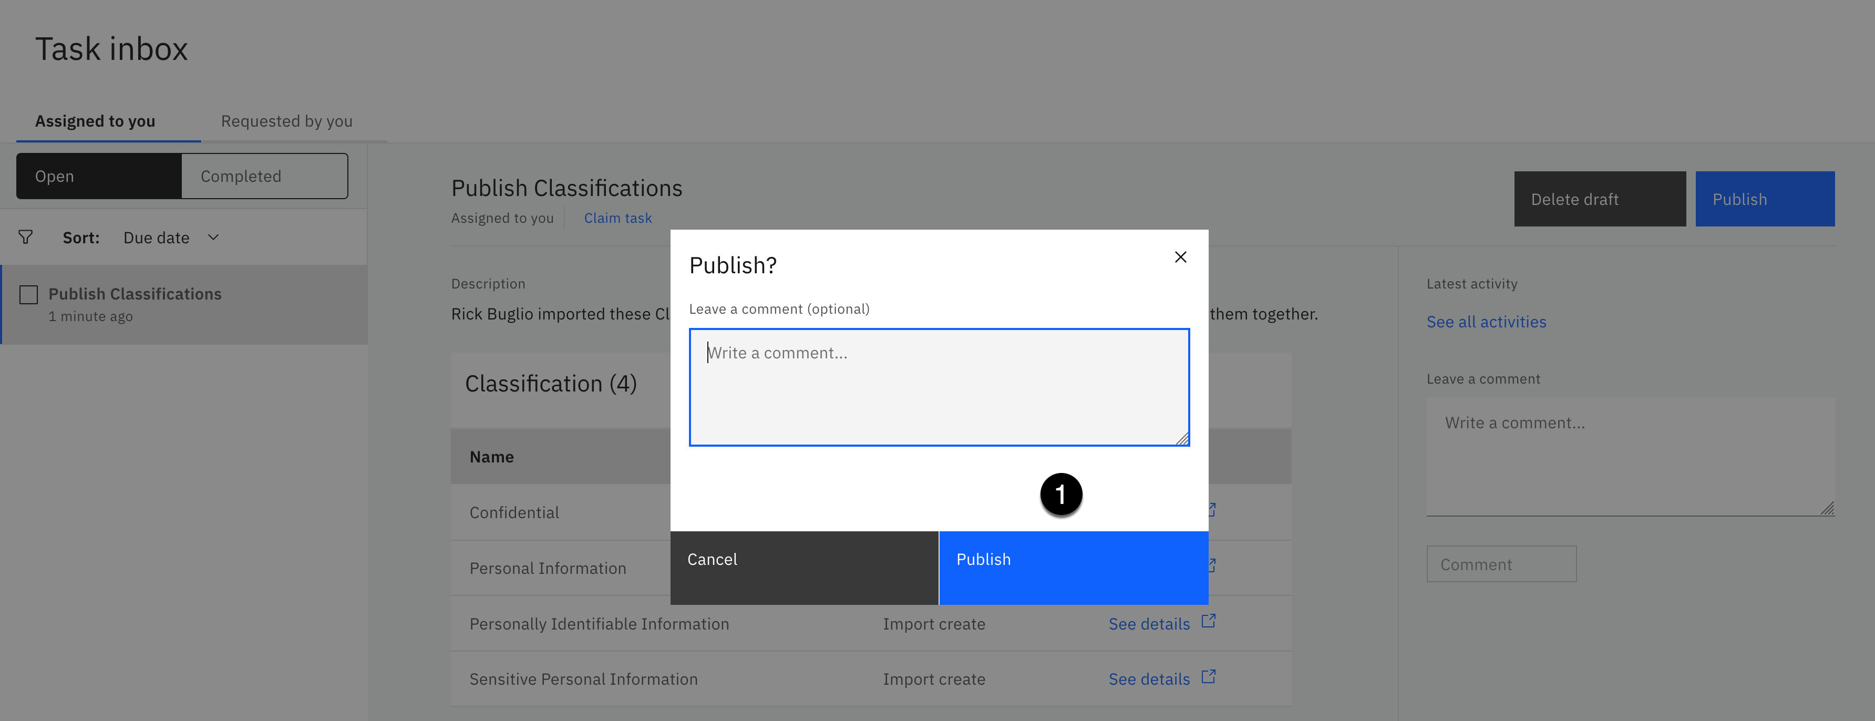Grab the dialog comment box resize handle

[x=1182, y=439]
